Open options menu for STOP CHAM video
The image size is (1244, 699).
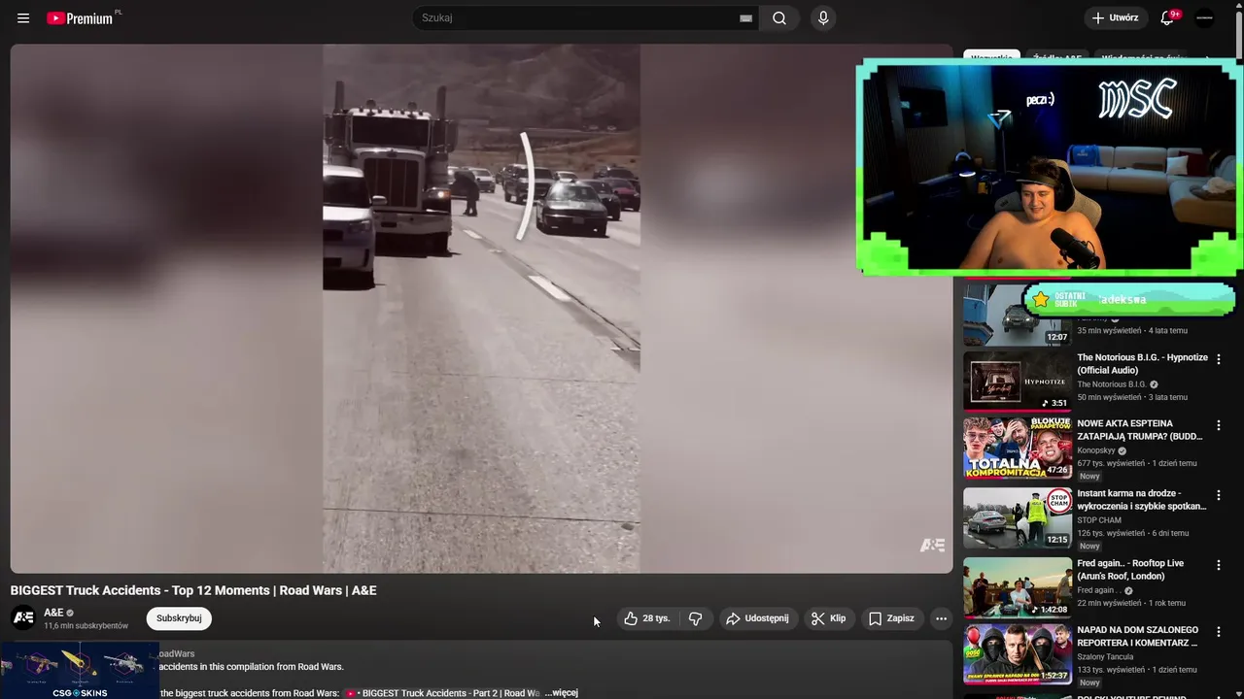(x=1219, y=495)
